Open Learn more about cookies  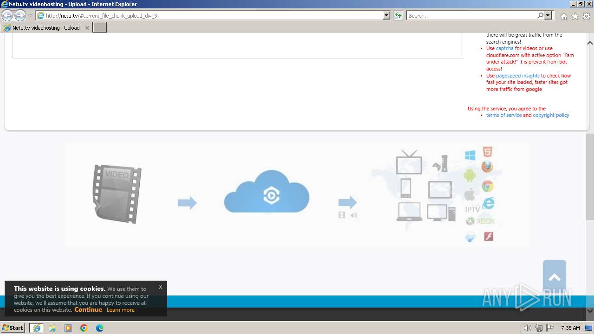tap(121, 310)
